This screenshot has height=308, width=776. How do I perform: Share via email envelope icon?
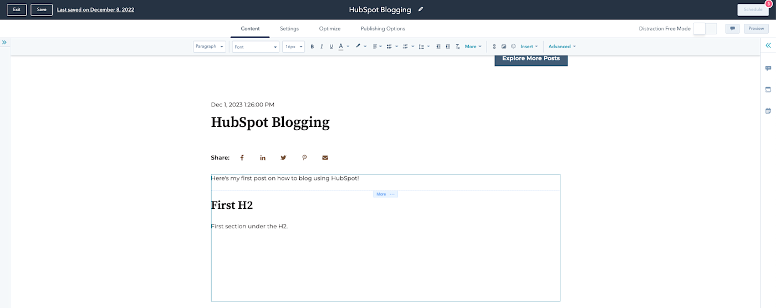[x=325, y=158]
